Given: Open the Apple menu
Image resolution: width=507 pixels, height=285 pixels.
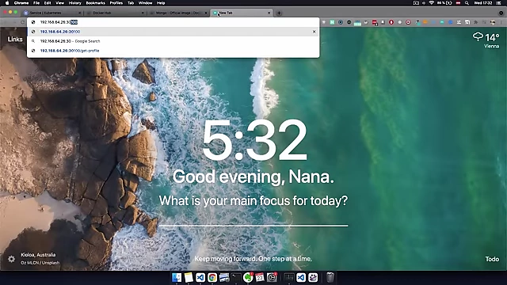Looking at the screenshot, I should (x=7, y=3).
